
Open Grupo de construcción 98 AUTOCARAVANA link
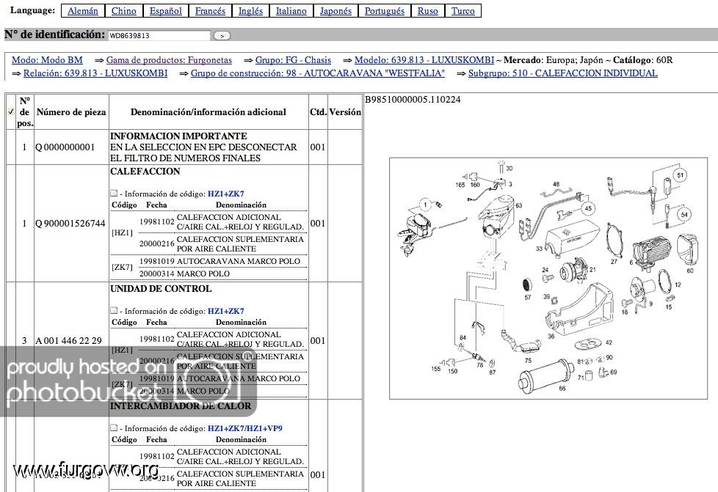pos(317,73)
